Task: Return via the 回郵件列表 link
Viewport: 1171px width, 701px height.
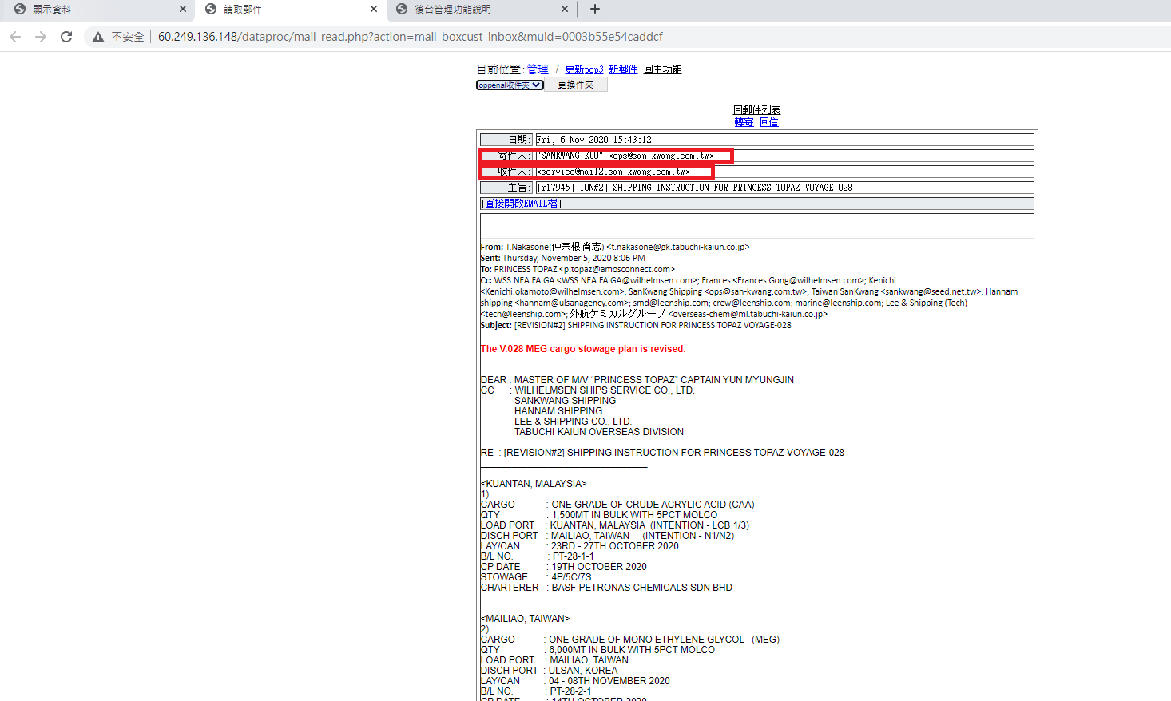Action: coord(756,110)
